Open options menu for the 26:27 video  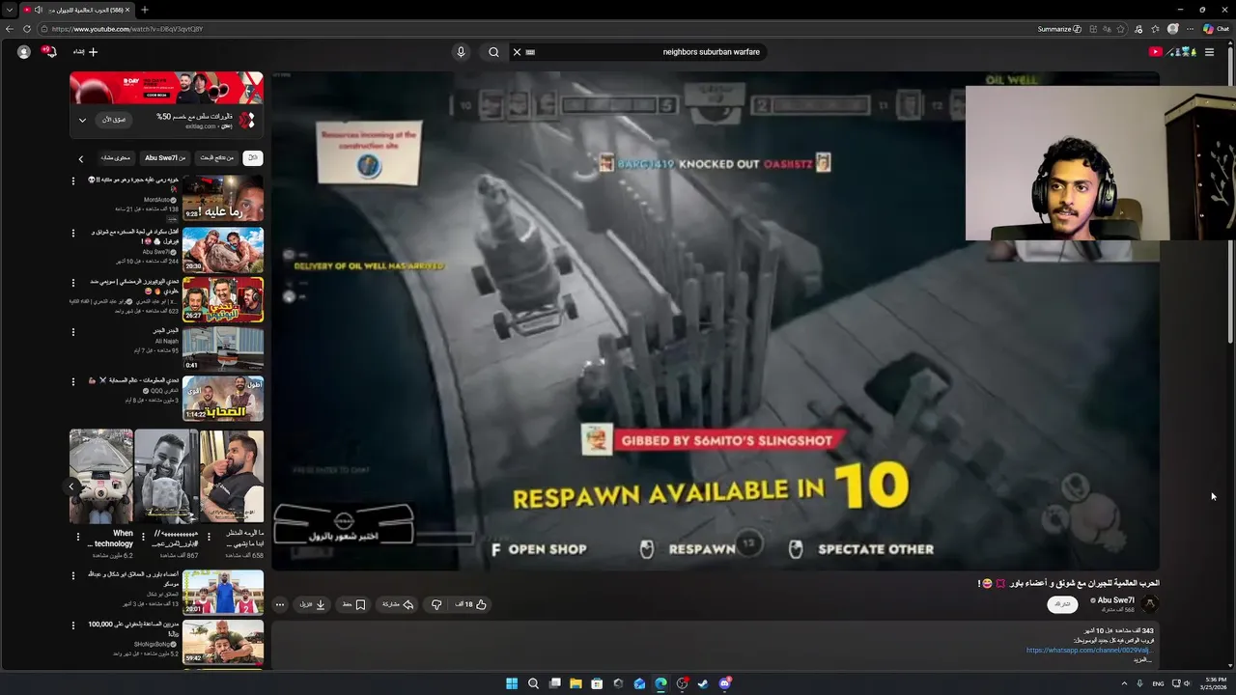pos(73,283)
